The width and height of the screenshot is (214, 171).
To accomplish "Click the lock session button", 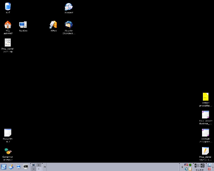I will point(209,165).
